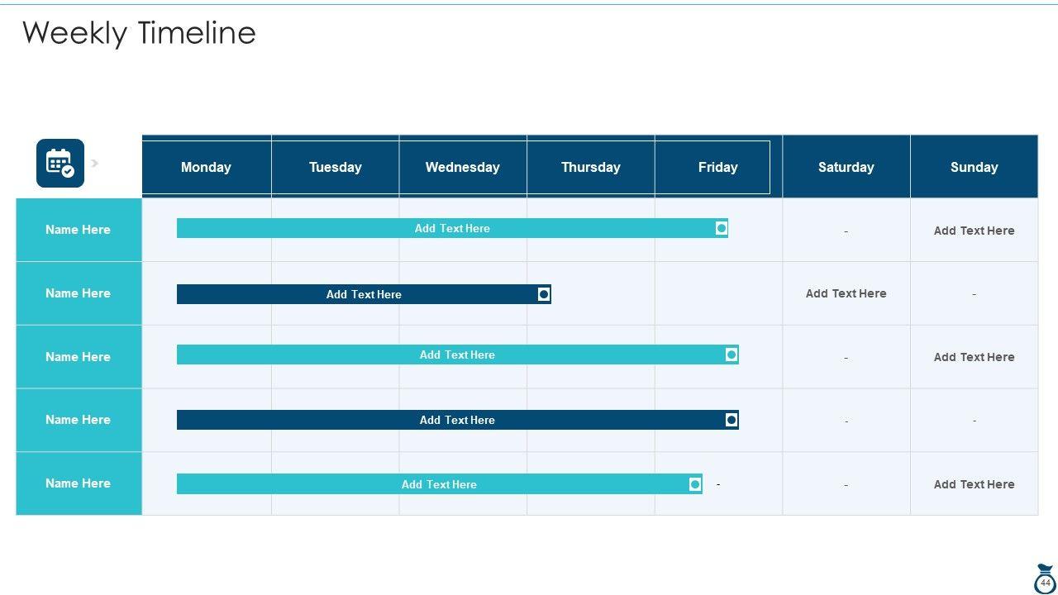Image resolution: width=1058 pixels, height=595 pixels.
Task: Click the Weekly Timeline title text
Action: click(x=139, y=33)
